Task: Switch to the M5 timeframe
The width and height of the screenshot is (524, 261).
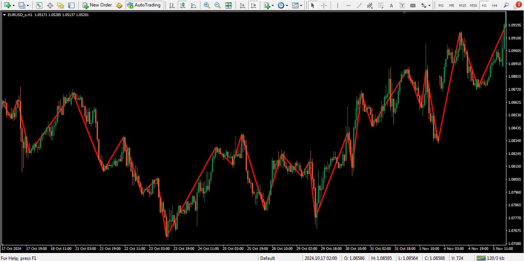Action: 452,5
